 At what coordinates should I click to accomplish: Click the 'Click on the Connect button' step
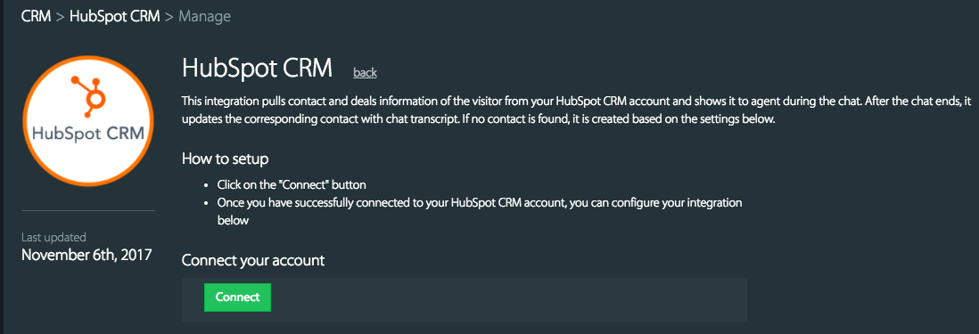[292, 185]
